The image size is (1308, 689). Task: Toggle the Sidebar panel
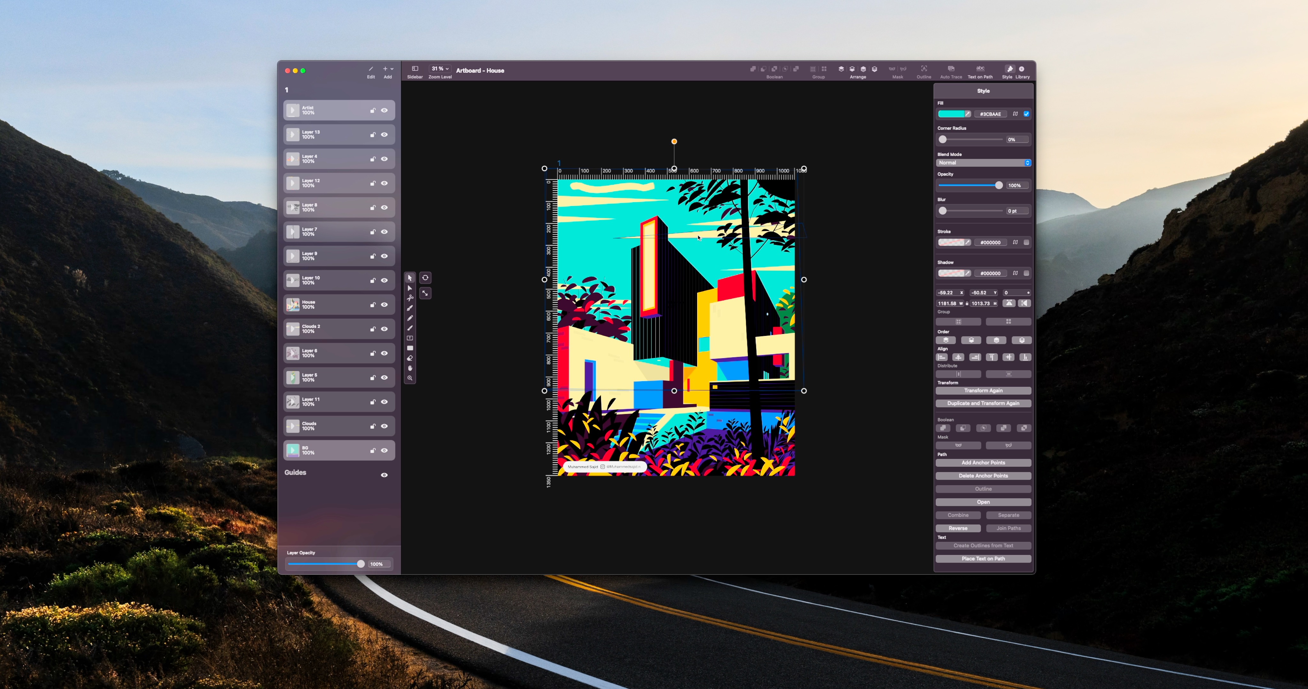[x=415, y=70]
